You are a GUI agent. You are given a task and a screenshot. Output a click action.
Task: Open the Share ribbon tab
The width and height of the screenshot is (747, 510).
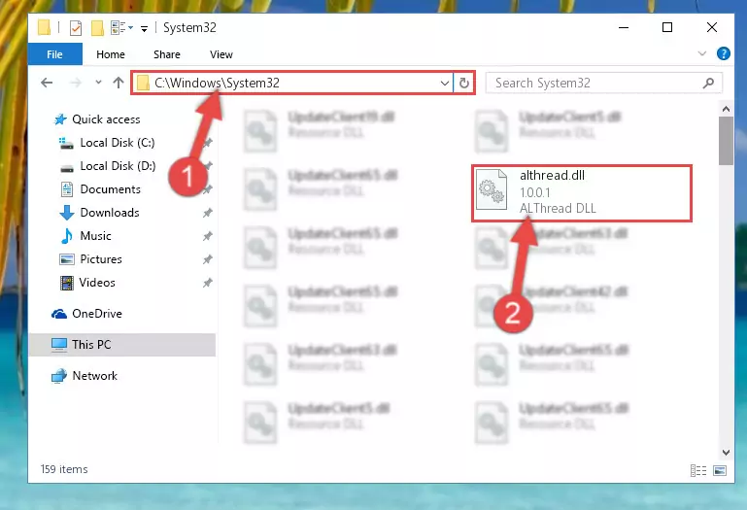(x=167, y=54)
